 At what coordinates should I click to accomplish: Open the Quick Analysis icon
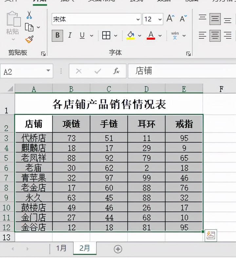point(211,235)
